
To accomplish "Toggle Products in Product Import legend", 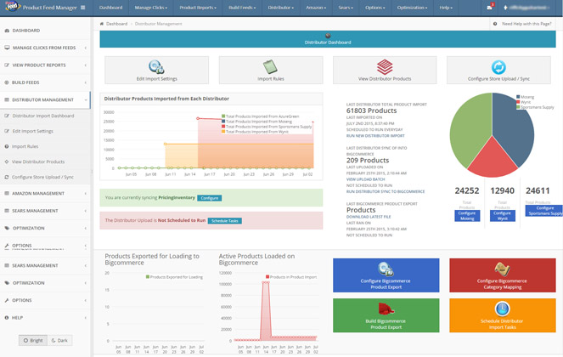I will coord(291,277).
